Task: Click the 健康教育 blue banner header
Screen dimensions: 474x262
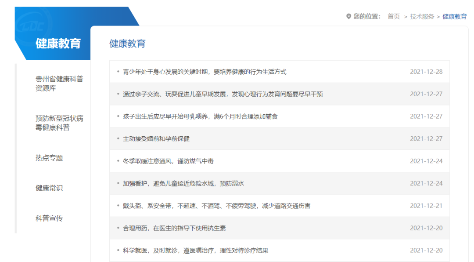Action: point(58,44)
